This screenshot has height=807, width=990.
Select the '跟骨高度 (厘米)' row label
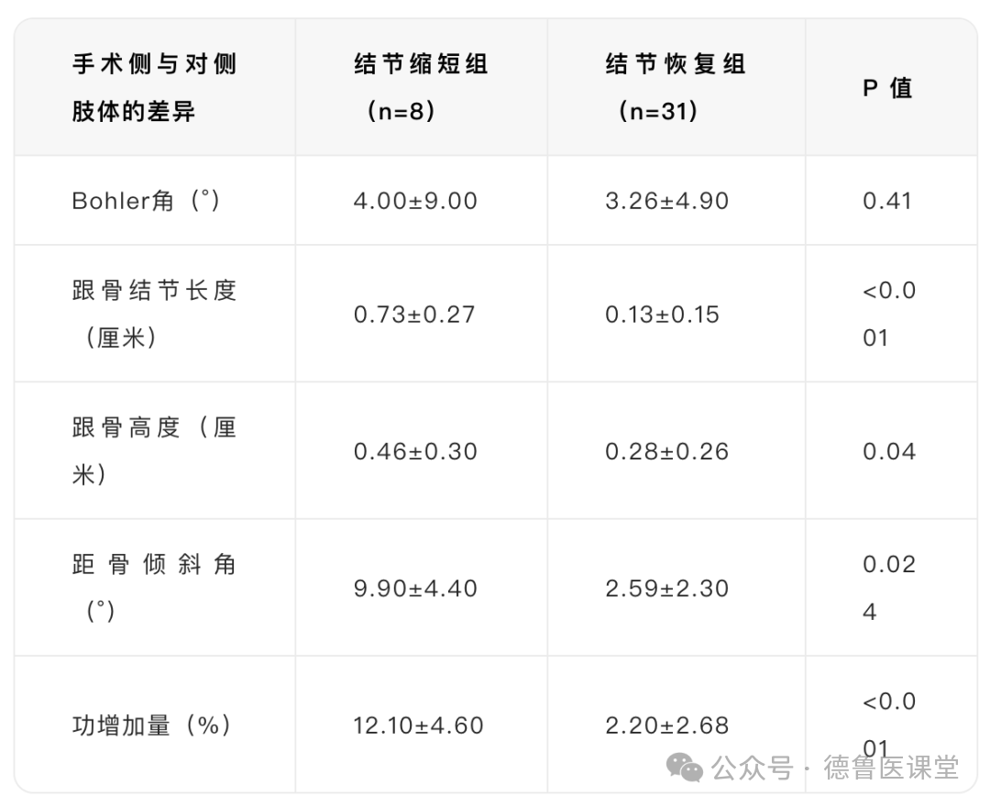154,451
